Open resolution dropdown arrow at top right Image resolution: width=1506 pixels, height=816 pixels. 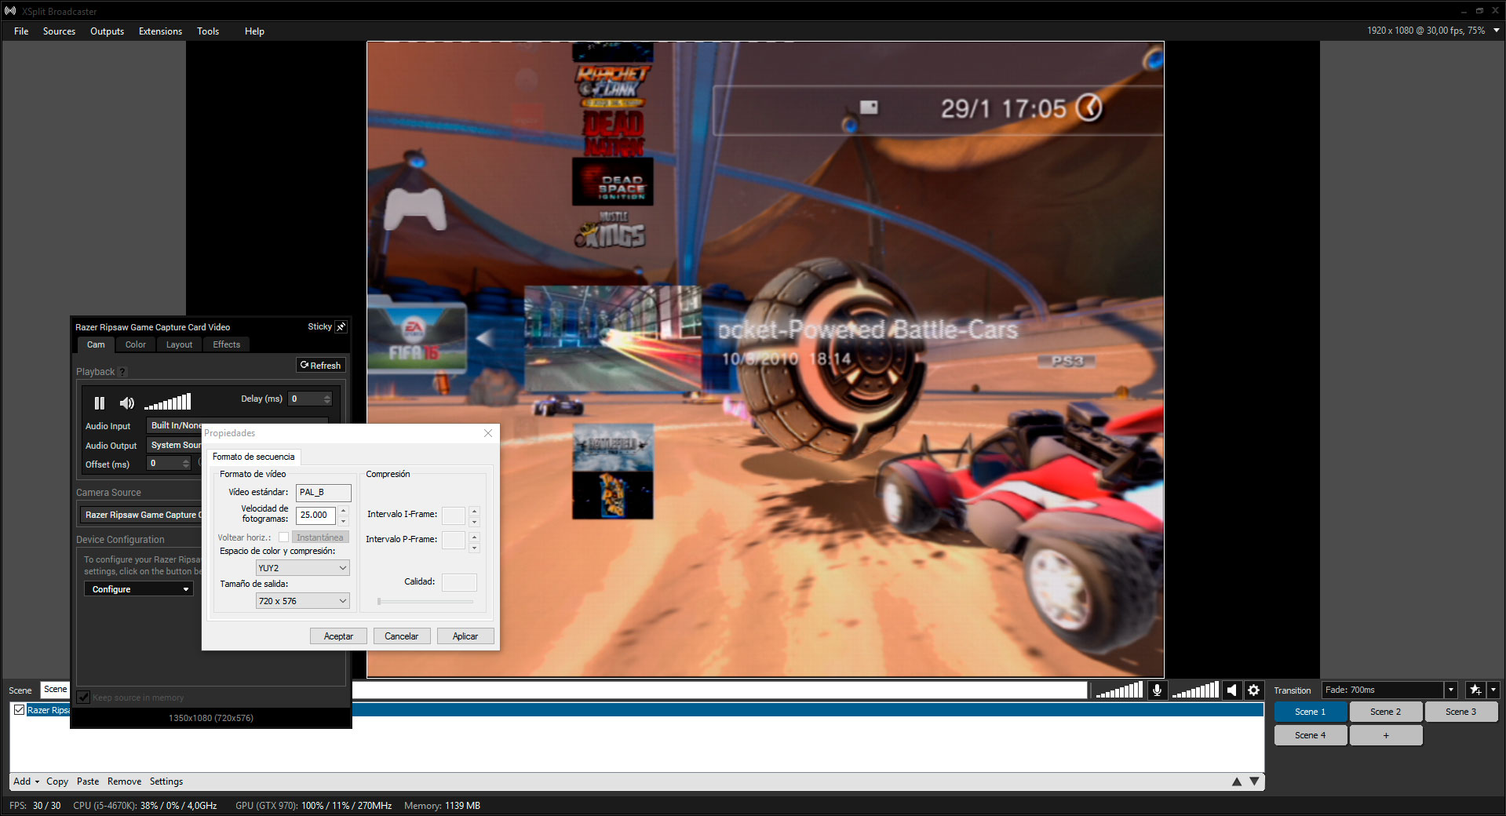(x=1497, y=31)
